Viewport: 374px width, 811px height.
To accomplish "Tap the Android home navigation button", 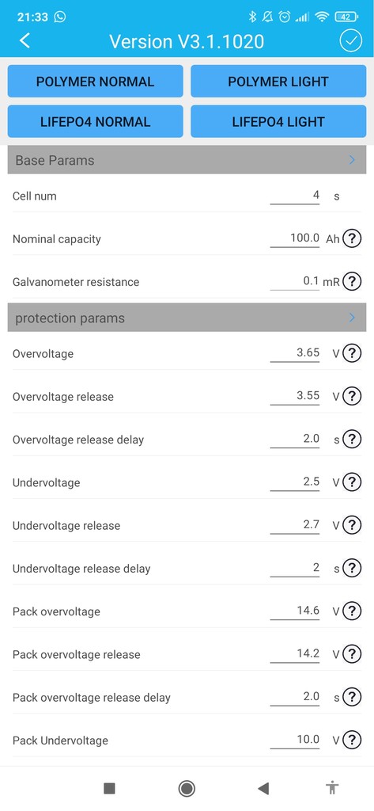I will point(187,788).
